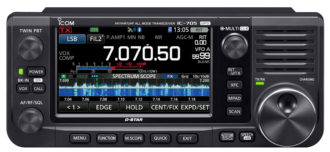Tap the scope fast speed arrows
330x152 pixels.
(95, 76)
